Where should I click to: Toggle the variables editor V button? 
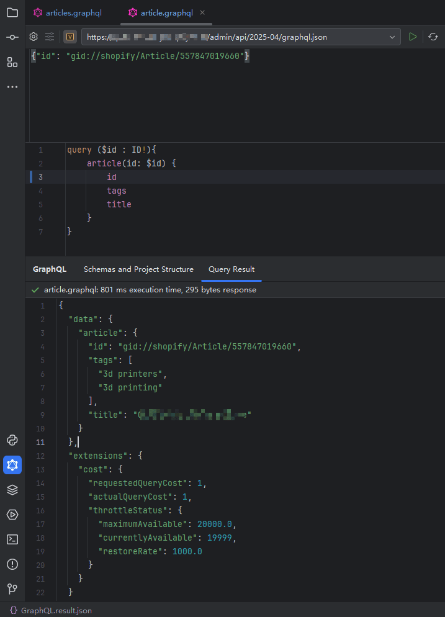70,37
